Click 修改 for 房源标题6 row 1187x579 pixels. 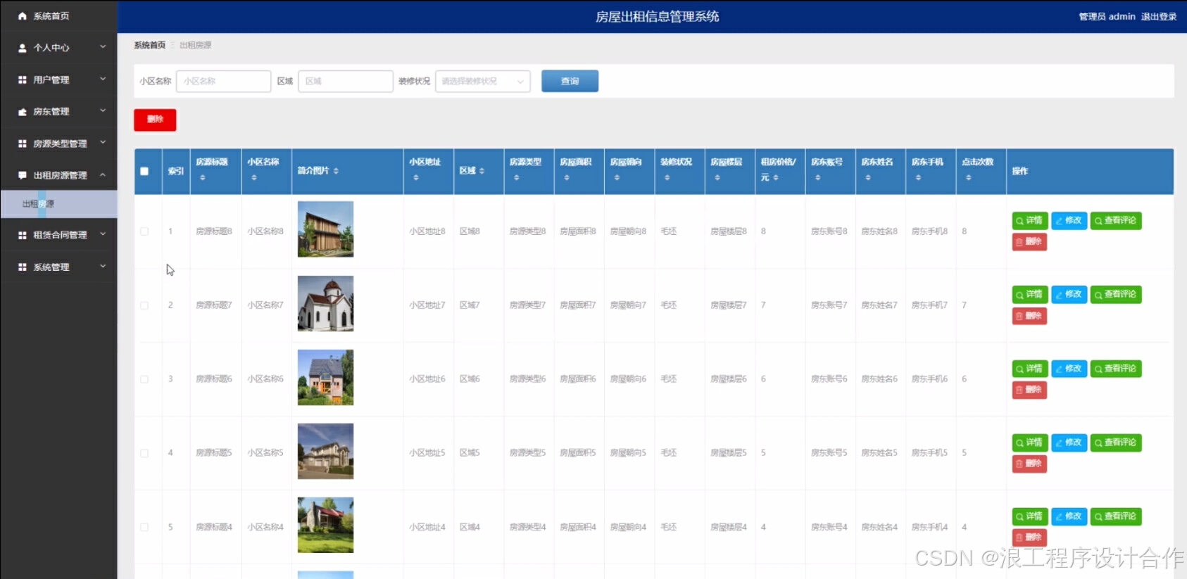(x=1069, y=369)
